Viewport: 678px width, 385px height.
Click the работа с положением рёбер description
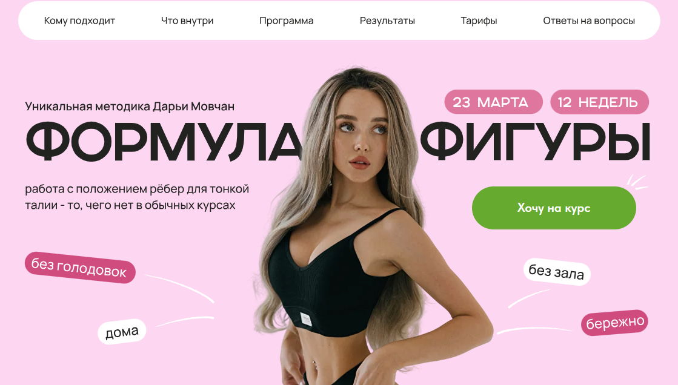point(137,197)
